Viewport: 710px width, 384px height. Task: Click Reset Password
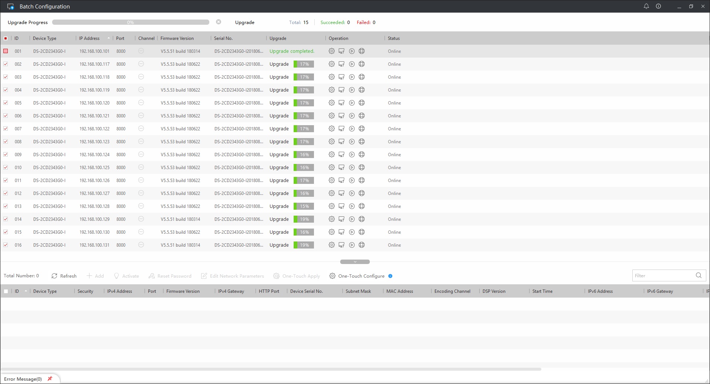pos(170,276)
